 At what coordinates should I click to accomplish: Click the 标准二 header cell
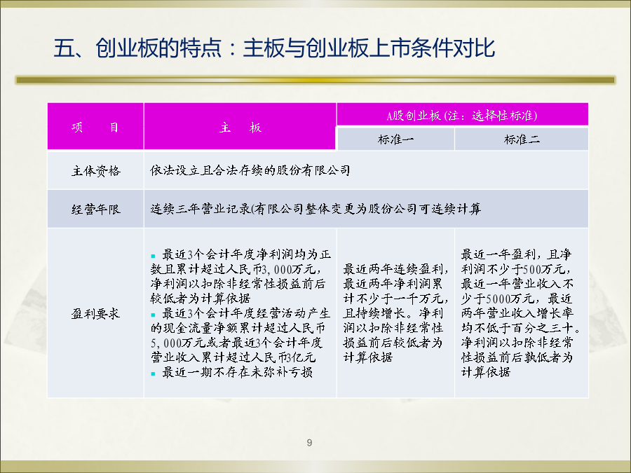pyautogui.click(x=522, y=139)
